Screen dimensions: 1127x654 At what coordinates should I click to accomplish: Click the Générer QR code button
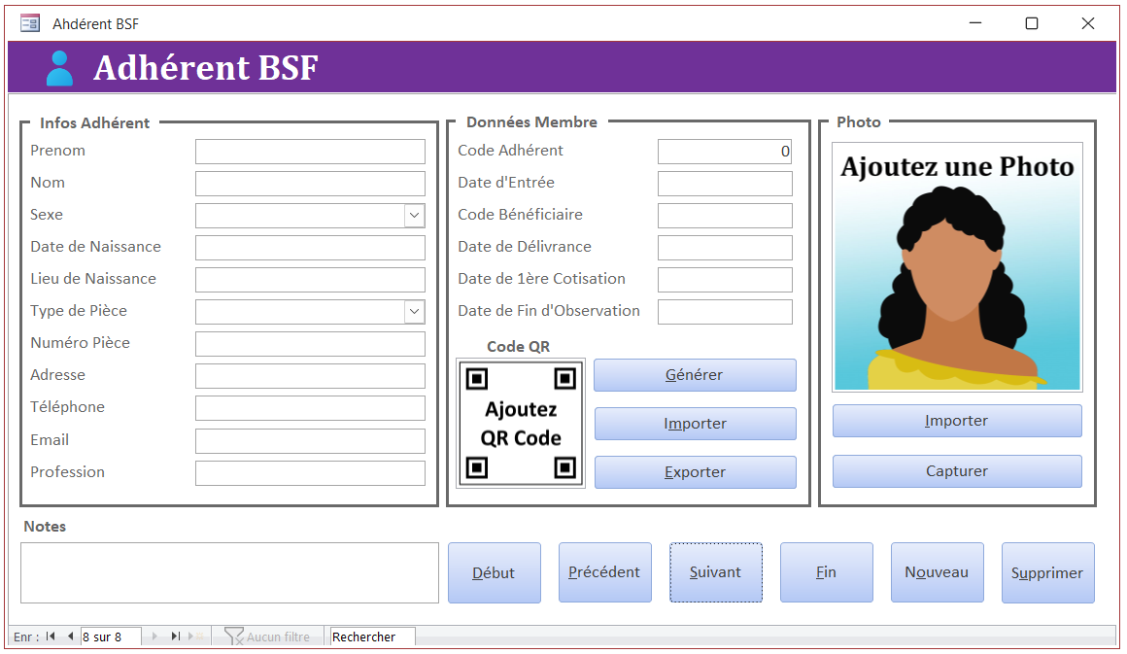[695, 375]
